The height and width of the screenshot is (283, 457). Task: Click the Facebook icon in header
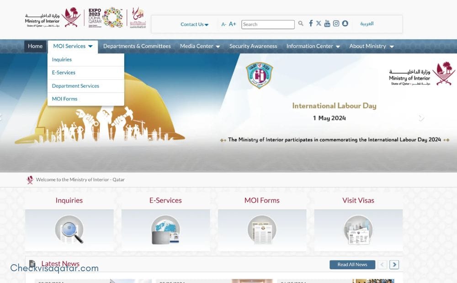(311, 24)
